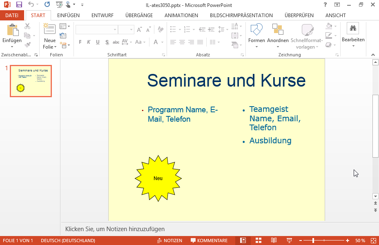Decrease list indent level
The width and height of the screenshot is (379, 245).
pos(202,29)
